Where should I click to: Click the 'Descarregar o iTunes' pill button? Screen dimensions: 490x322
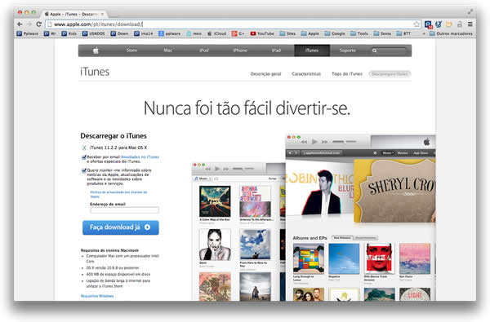[390, 74]
